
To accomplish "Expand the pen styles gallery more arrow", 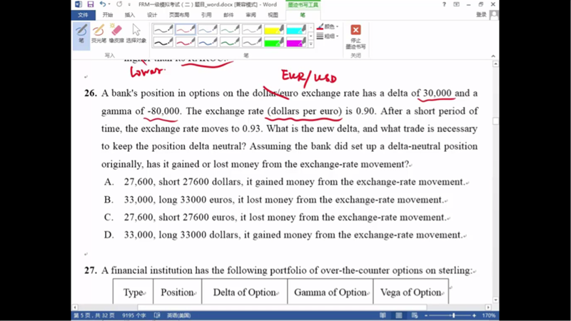I will (x=311, y=44).
